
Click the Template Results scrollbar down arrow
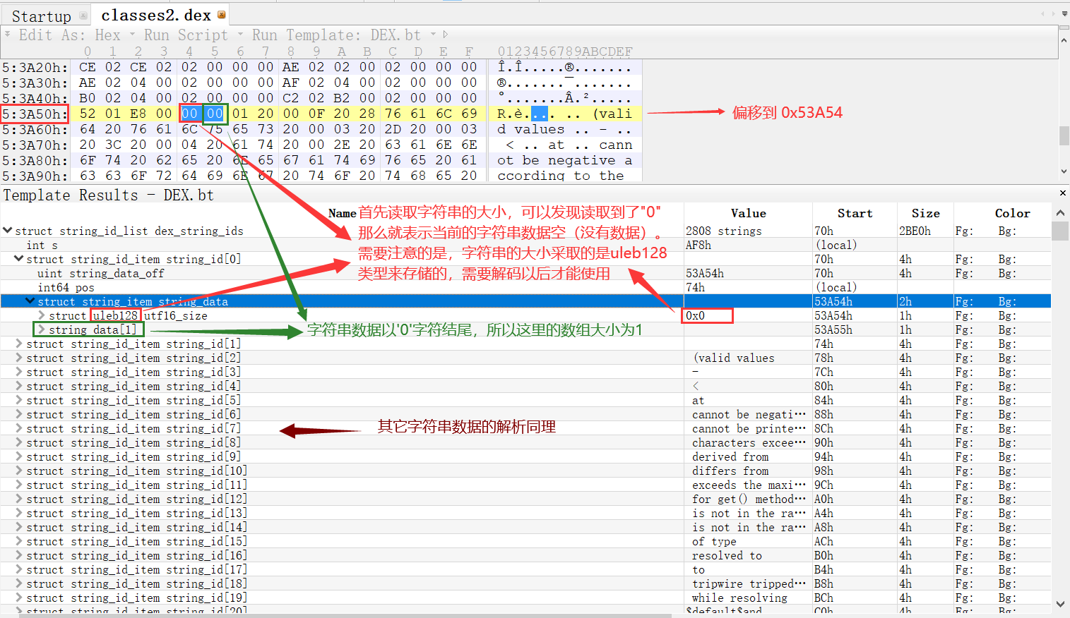click(1060, 604)
